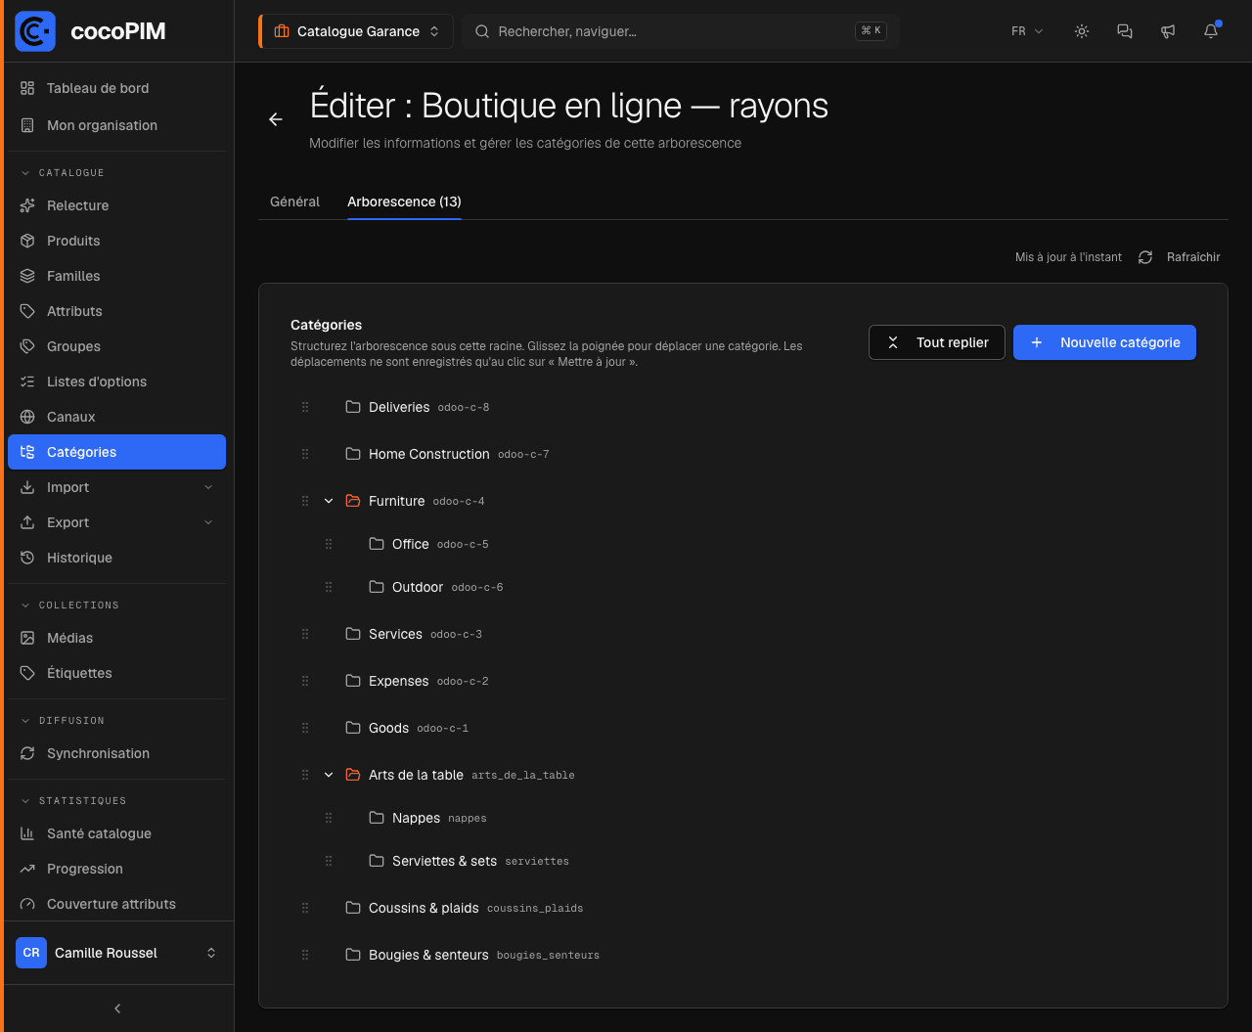
Task: Open the Catalogue Garance switcher
Action: point(356,31)
